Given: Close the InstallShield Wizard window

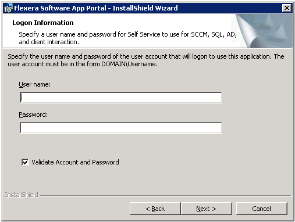Looking at the screenshot, I should click(287, 8).
